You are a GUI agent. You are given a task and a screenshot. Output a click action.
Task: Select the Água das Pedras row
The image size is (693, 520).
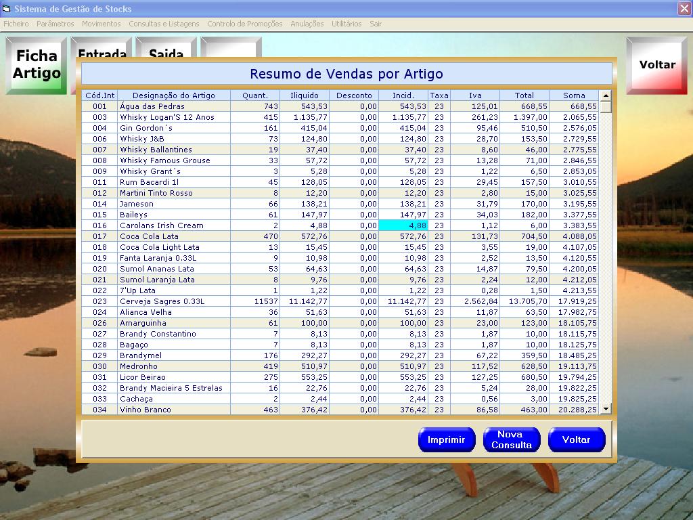152,106
